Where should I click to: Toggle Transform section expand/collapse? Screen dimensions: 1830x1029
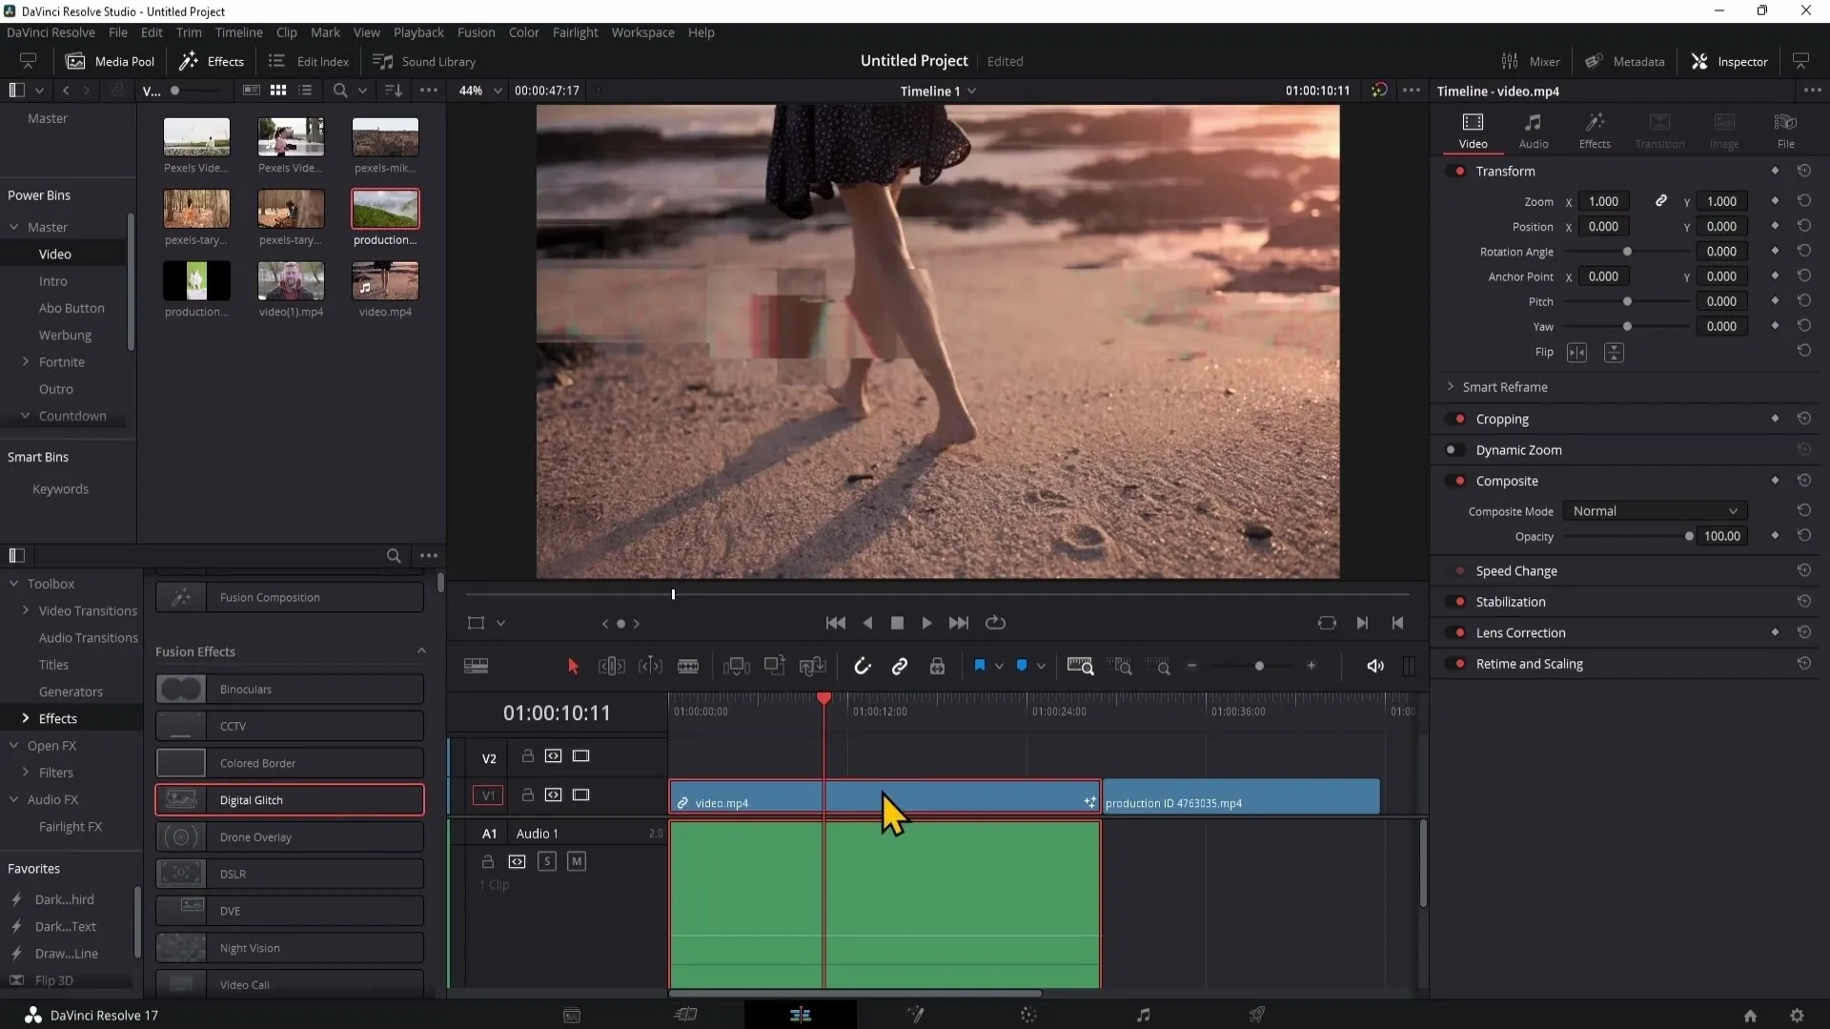1506,171
